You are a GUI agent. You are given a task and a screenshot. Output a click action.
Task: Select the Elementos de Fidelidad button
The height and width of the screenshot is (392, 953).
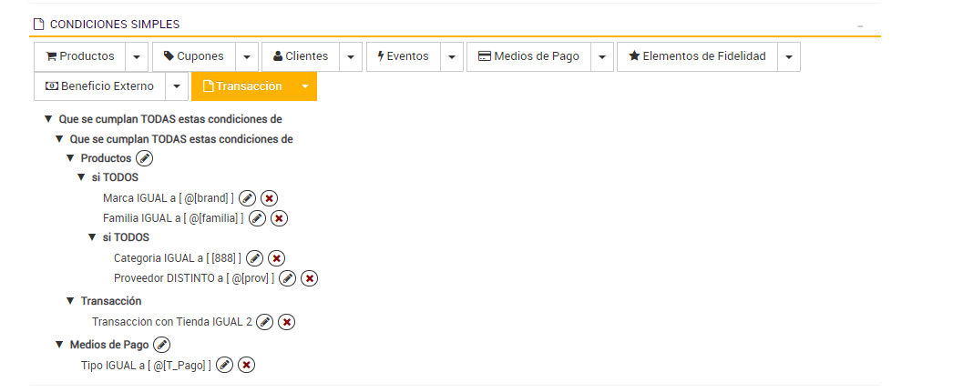pos(697,56)
